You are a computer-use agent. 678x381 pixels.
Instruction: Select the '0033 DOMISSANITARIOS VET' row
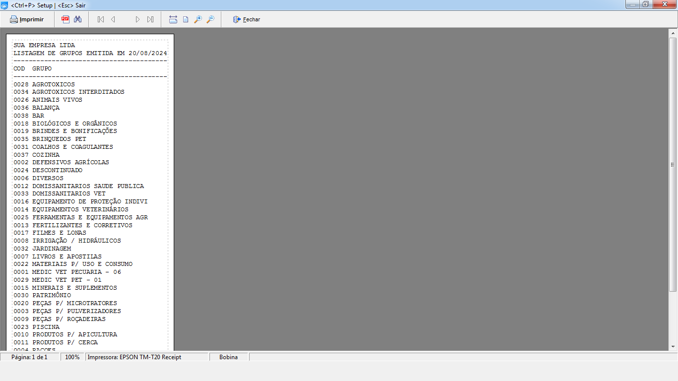coord(60,193)
